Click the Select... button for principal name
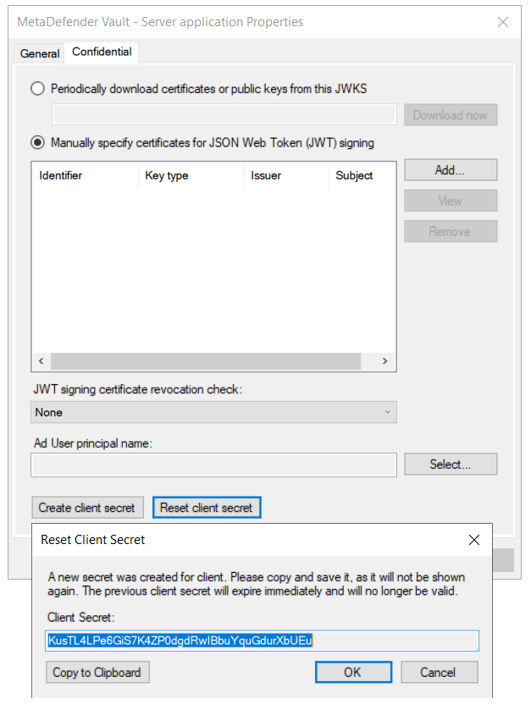This screenshot has height=715, width=531. [451, 465]
